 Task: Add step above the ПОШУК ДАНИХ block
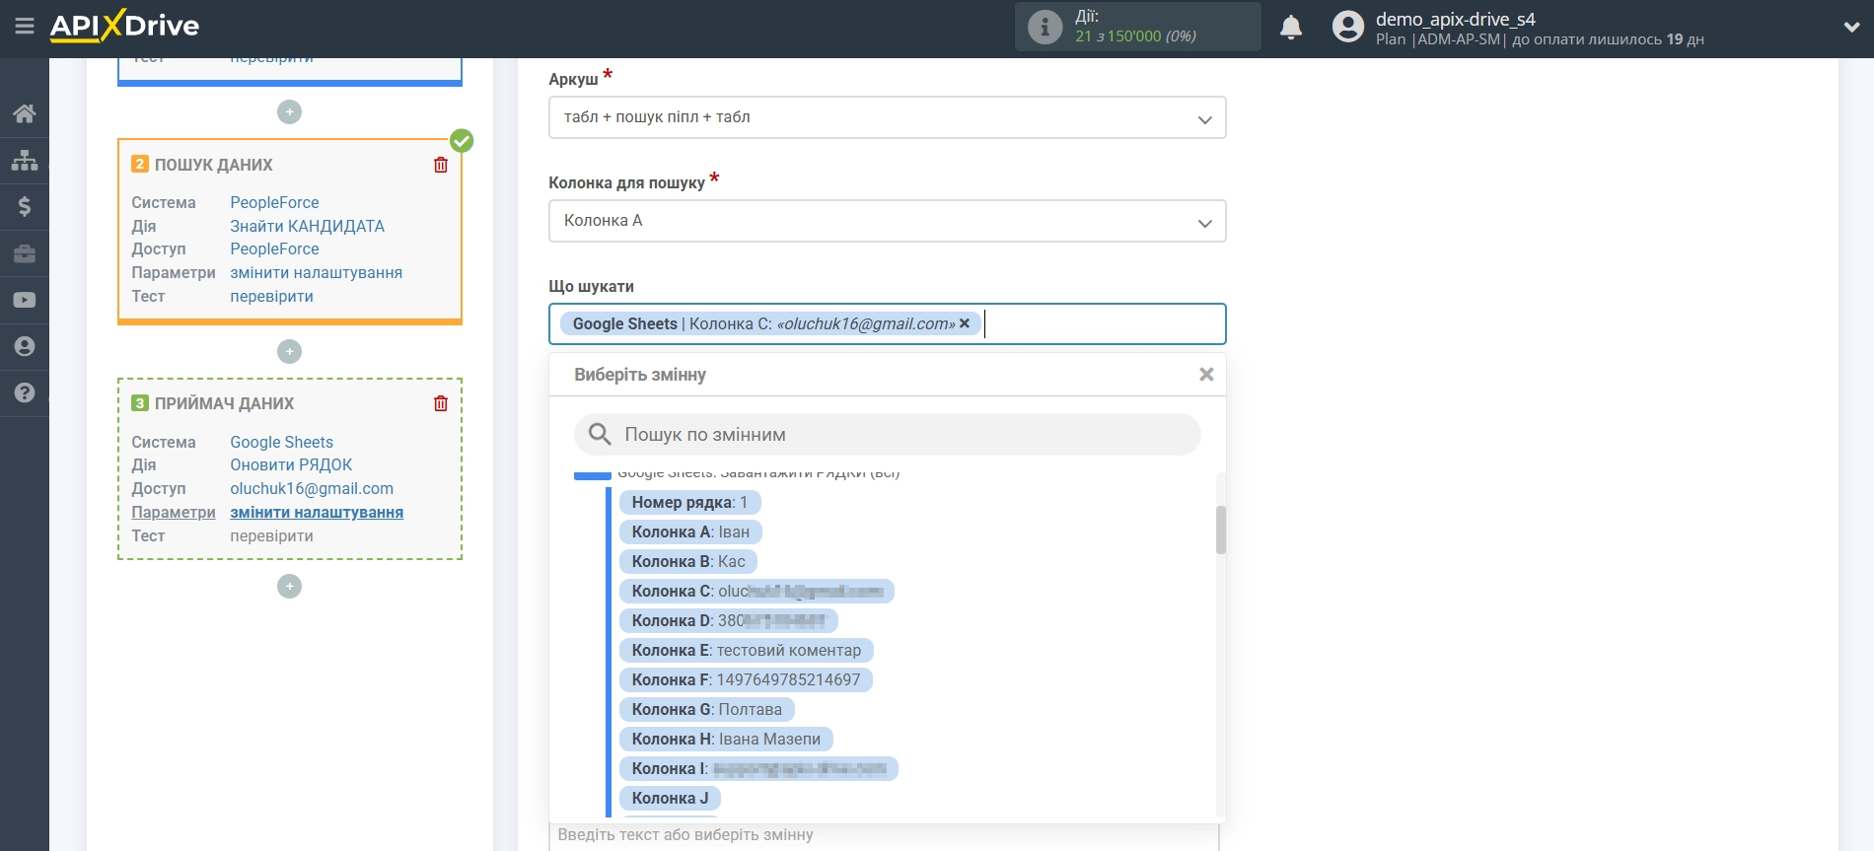tap(289, 112)
